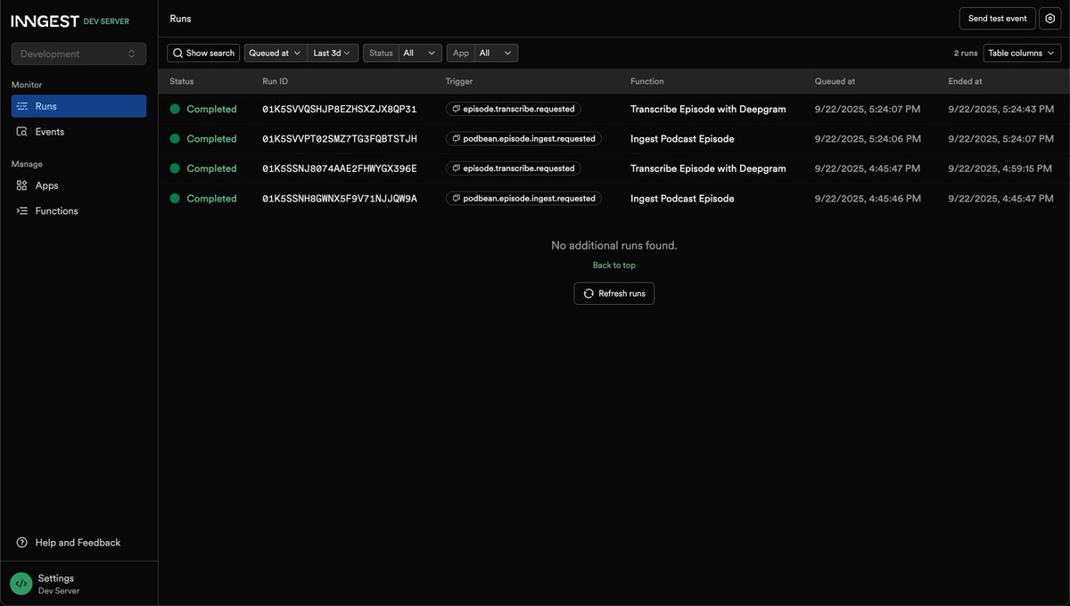Open Settings Dev Server at bottom
Screen dimensions: 1070x606
[78, 584]
